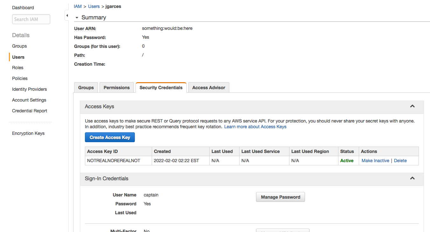Click the Create Access Key button

point(110,137)
